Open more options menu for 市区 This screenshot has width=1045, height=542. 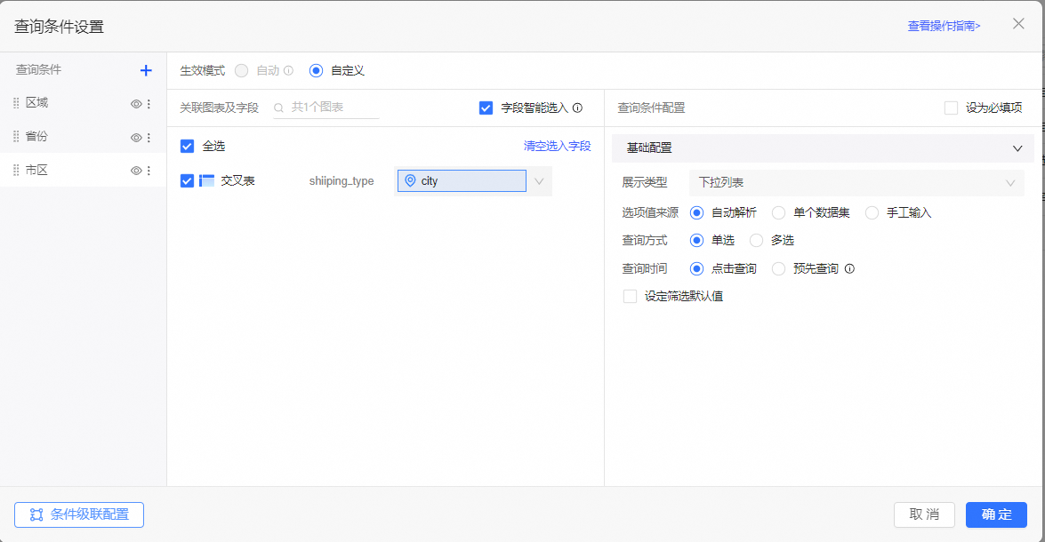(149, 171)
